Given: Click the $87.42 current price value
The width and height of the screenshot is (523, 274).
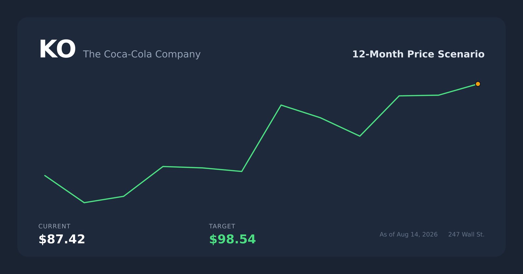Looking at the screenshot, I should coord(62,239).
